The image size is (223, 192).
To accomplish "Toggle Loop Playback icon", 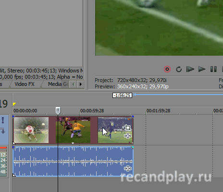I will 179,69.
